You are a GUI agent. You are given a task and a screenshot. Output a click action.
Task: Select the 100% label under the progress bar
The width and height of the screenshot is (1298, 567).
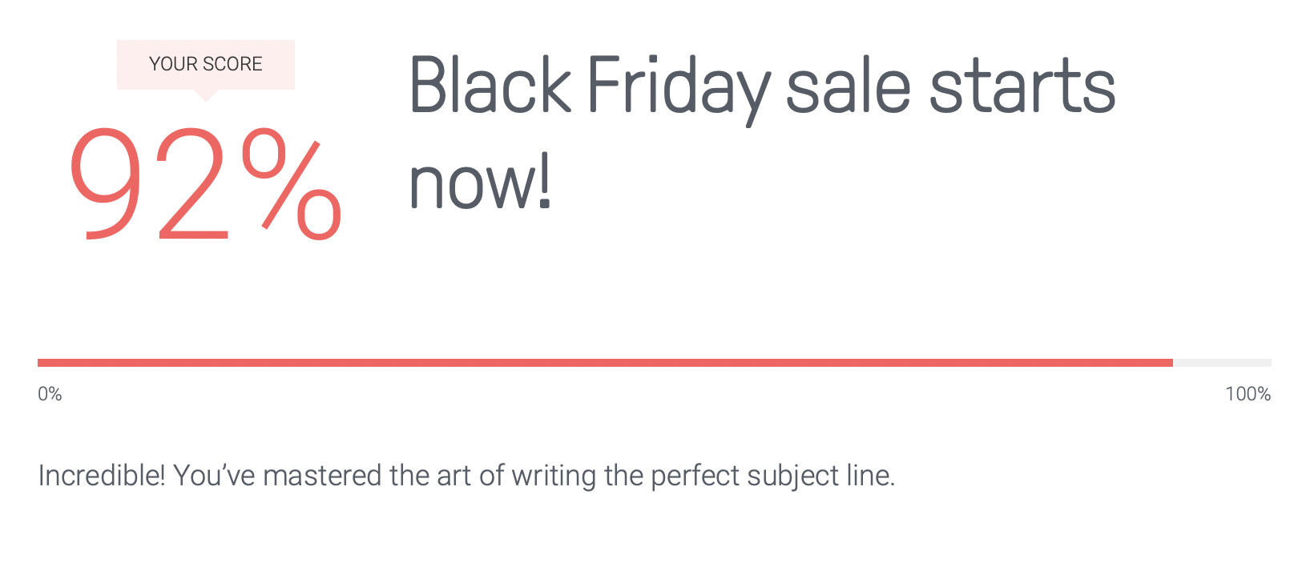[1248, 393]
